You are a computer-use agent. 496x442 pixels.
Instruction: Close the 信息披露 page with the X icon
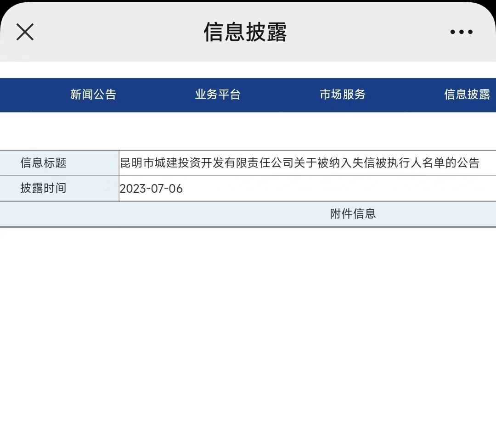[x=25, y=32]
